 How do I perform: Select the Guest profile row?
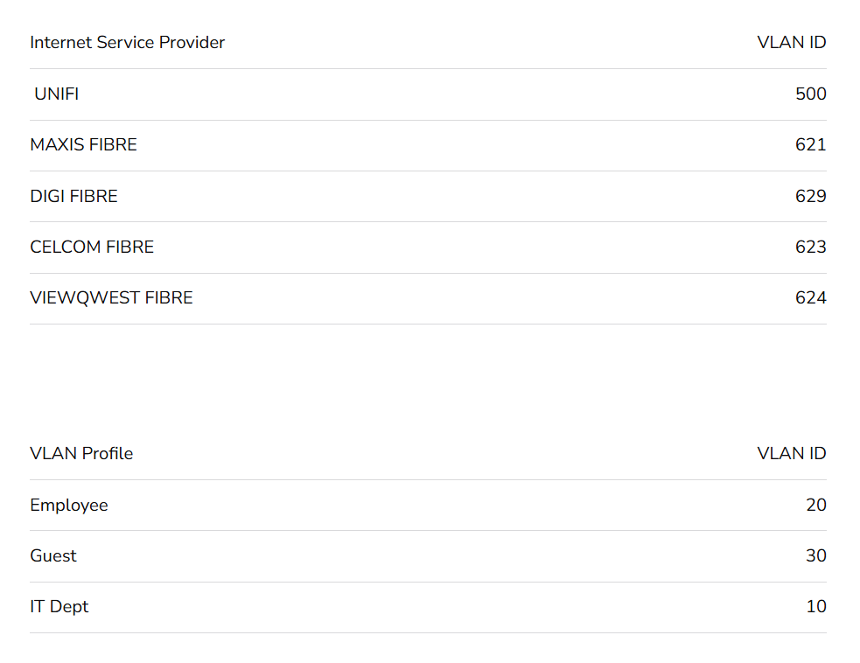click(x=53, y=556)
